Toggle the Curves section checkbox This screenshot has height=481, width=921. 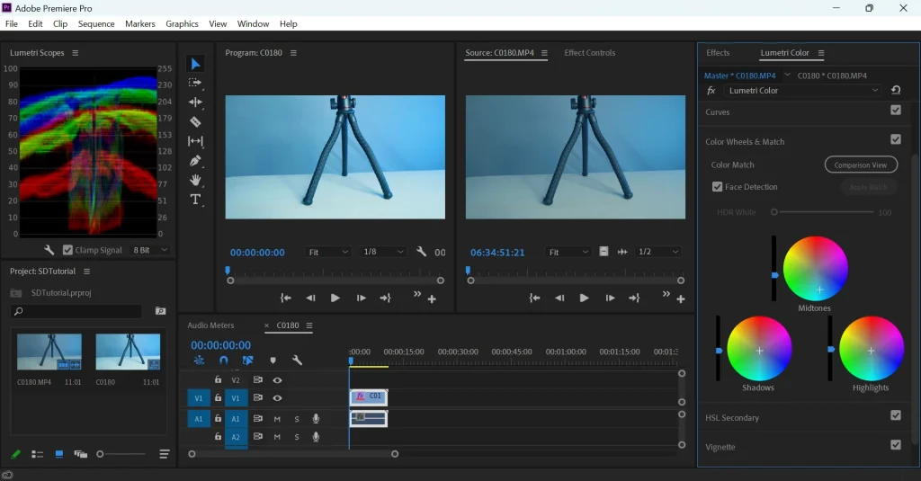(896, 110)
